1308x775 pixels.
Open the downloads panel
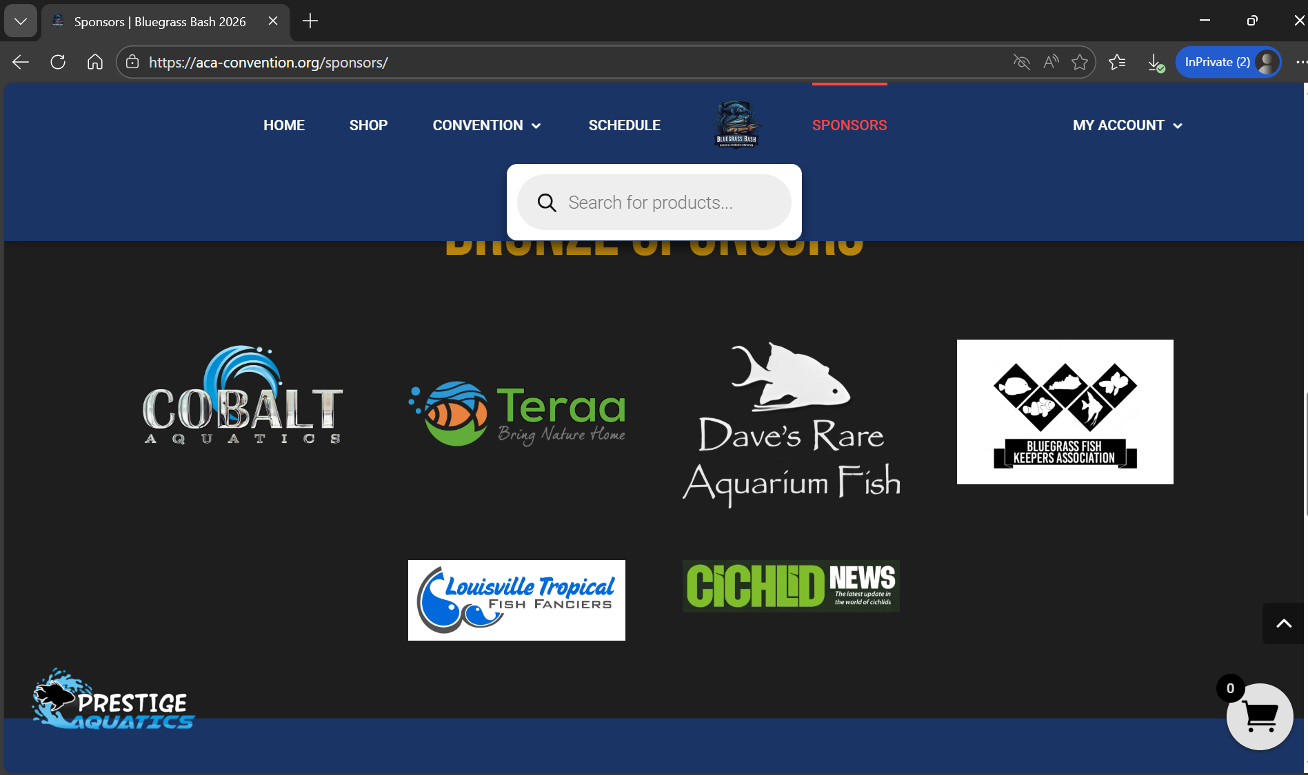click(x=1155, y=62)
